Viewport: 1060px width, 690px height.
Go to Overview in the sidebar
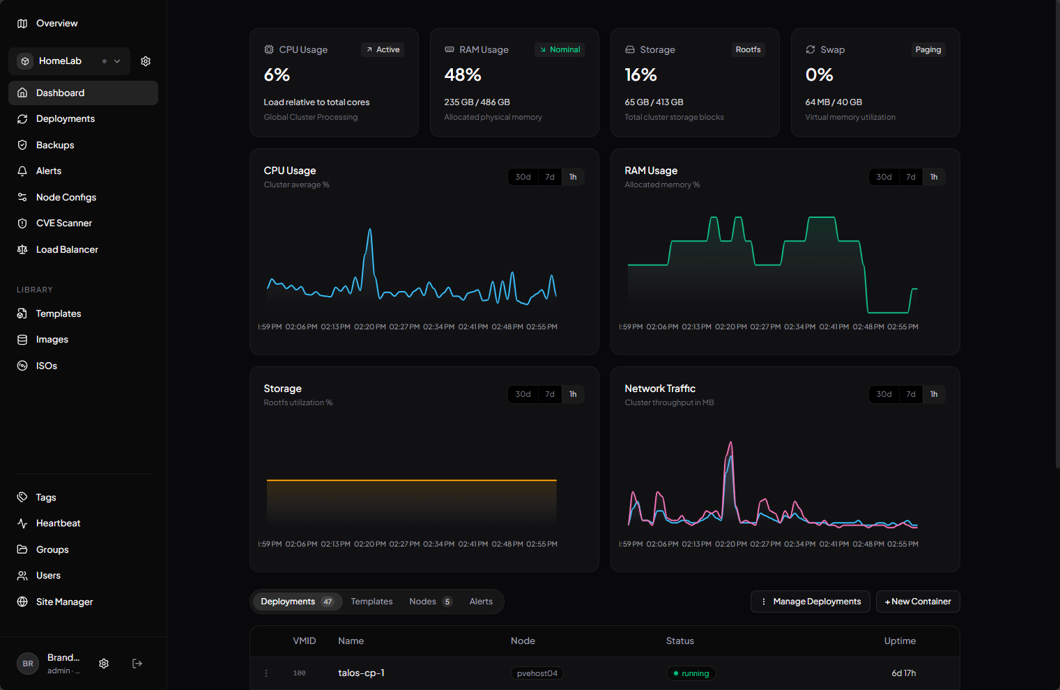(56, 23)
